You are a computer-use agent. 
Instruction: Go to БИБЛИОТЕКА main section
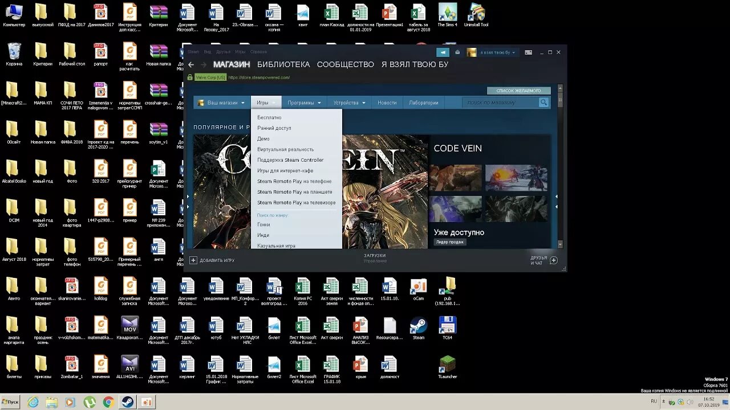(283, 64)
